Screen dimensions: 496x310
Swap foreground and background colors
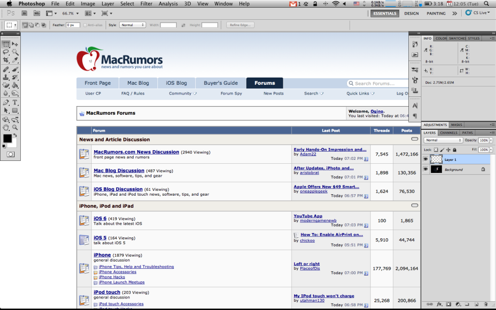tap(15, 135)
